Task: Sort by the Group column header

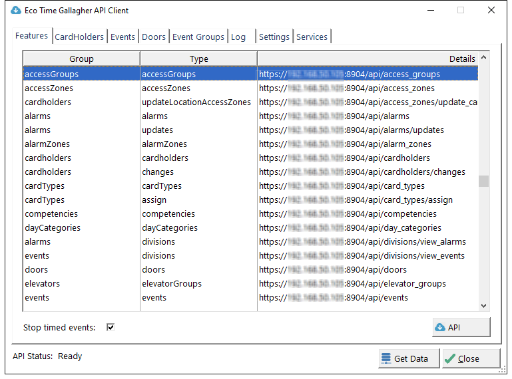Action: pos(82,59)
